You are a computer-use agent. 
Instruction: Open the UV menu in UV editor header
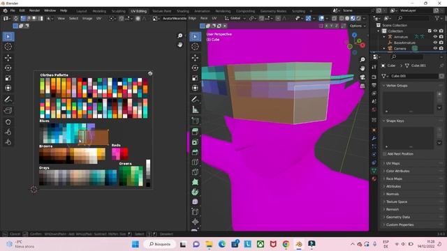pos(98,18)
